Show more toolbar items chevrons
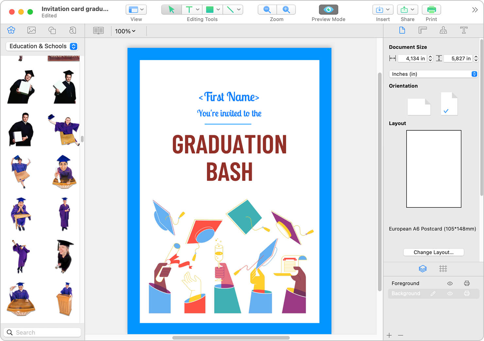 click(475, 10)
